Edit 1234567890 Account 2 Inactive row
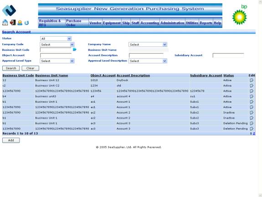The height and width of the screenshot is (197, 262). 252,113
